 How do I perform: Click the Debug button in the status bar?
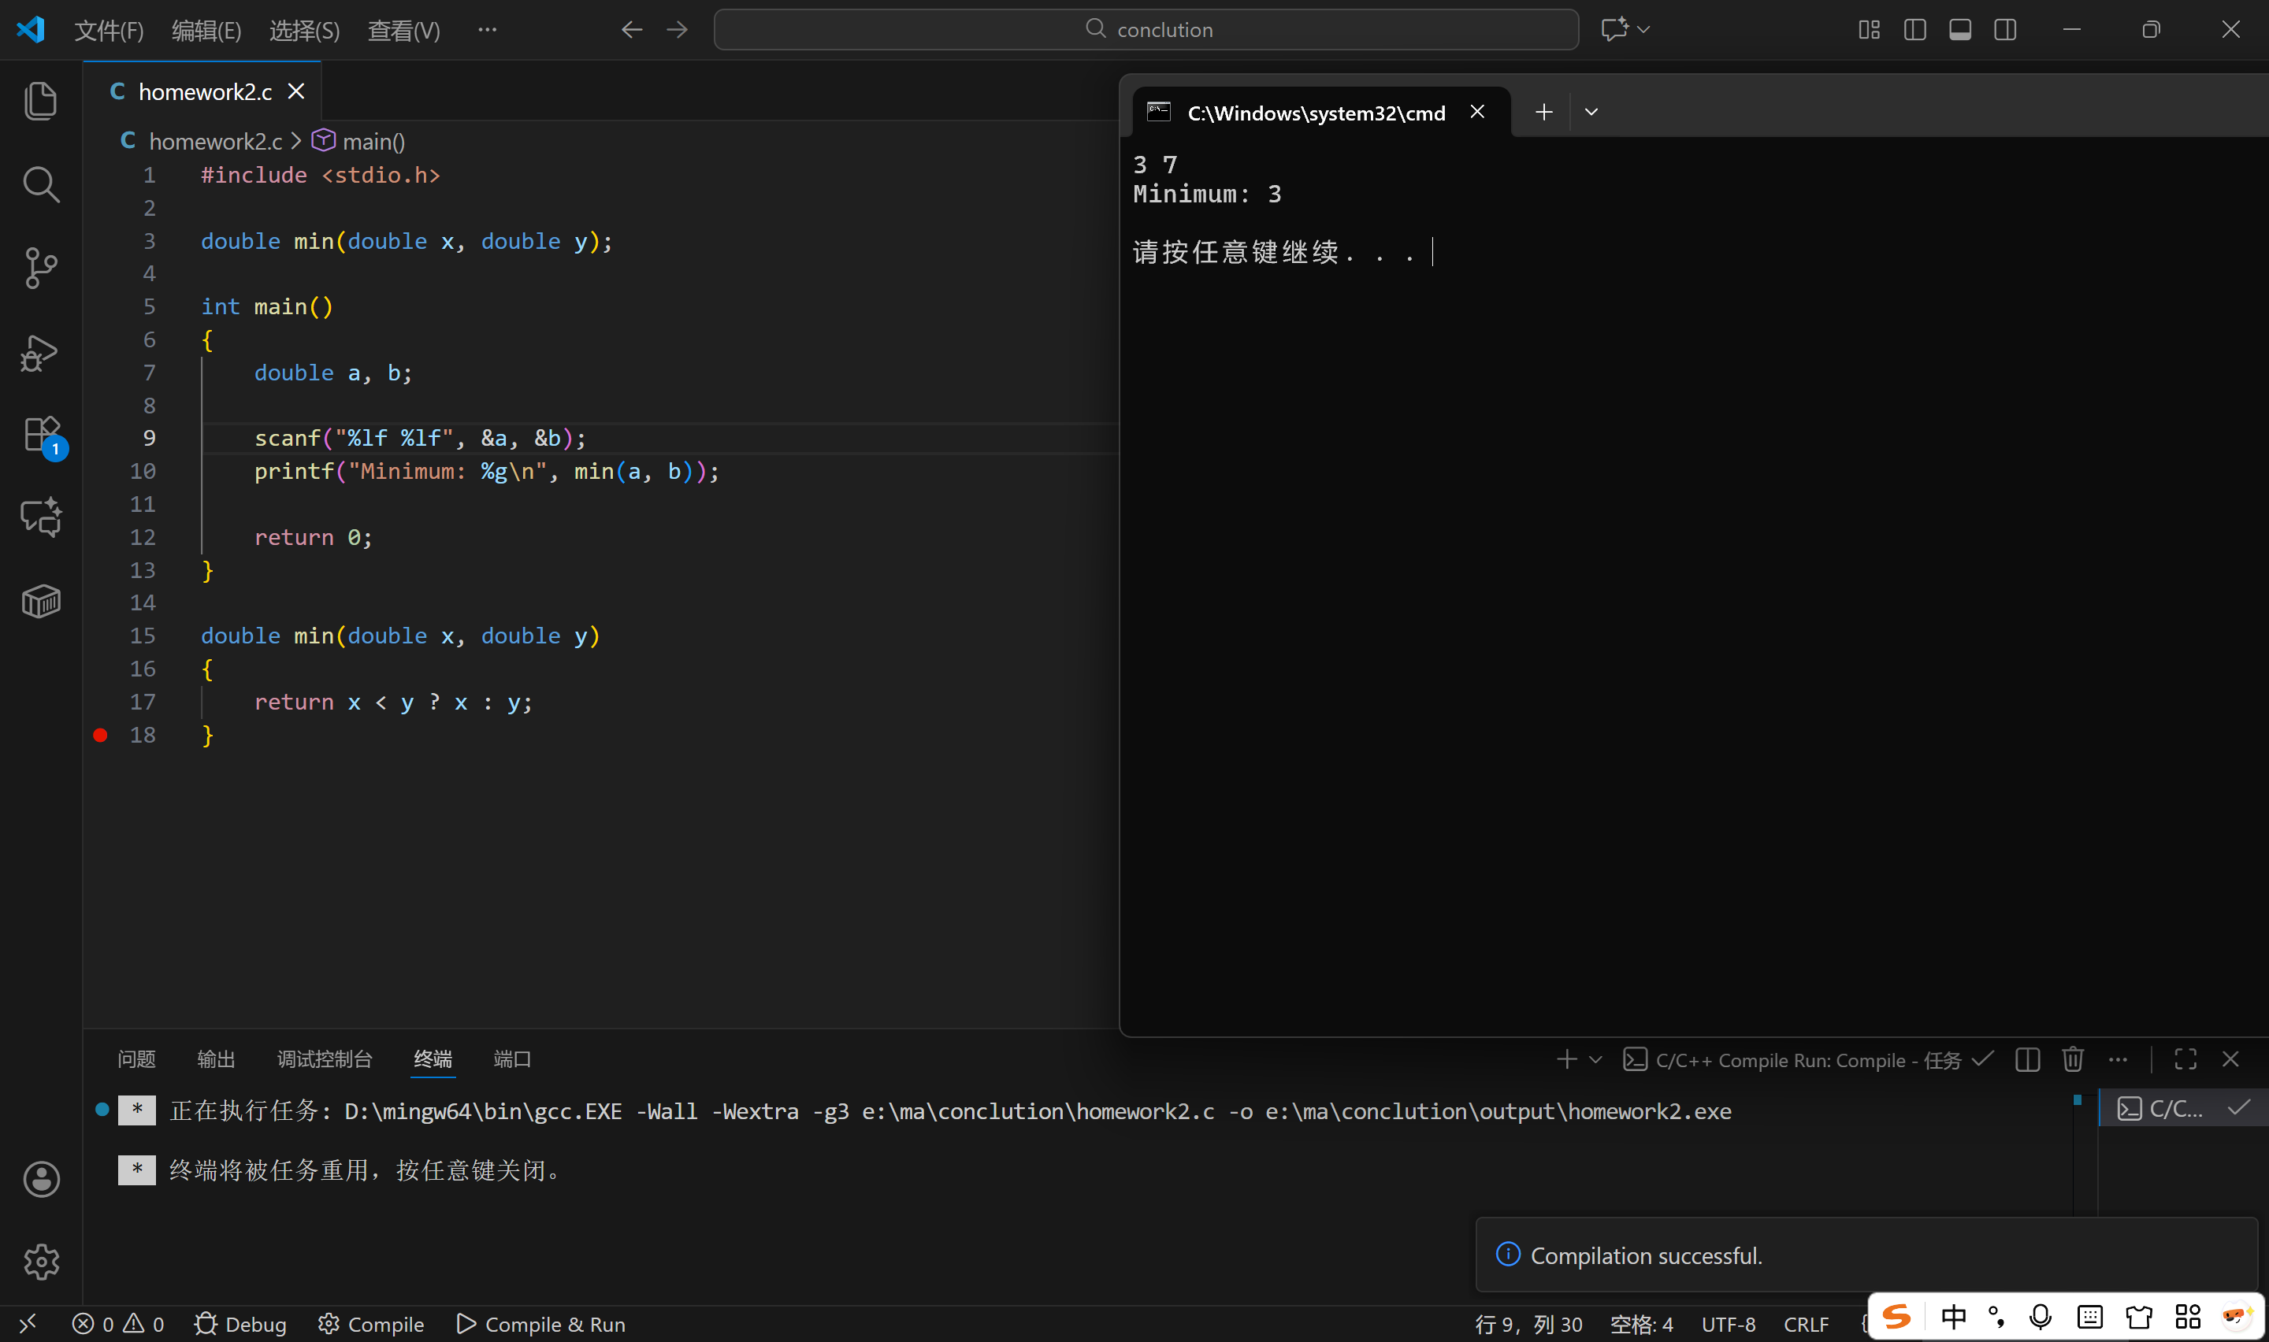240,1324
